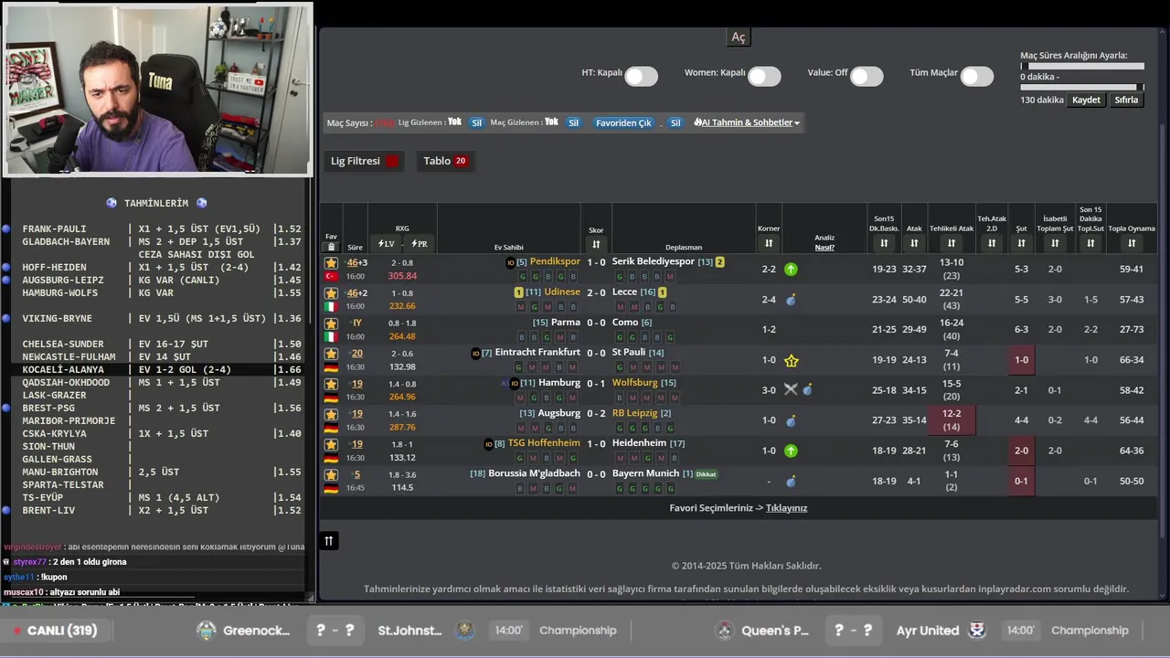Click green up-arrow icon in Hoffenheim row
The width and height of the screenshot is (1170, 658).
[x=791, y=451]
